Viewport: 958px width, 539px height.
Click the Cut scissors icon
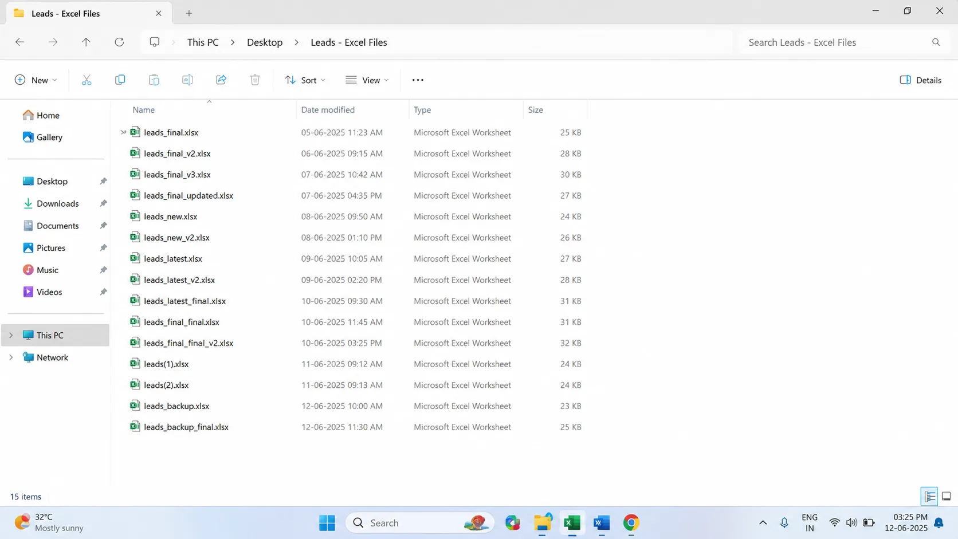click(87, 80)
